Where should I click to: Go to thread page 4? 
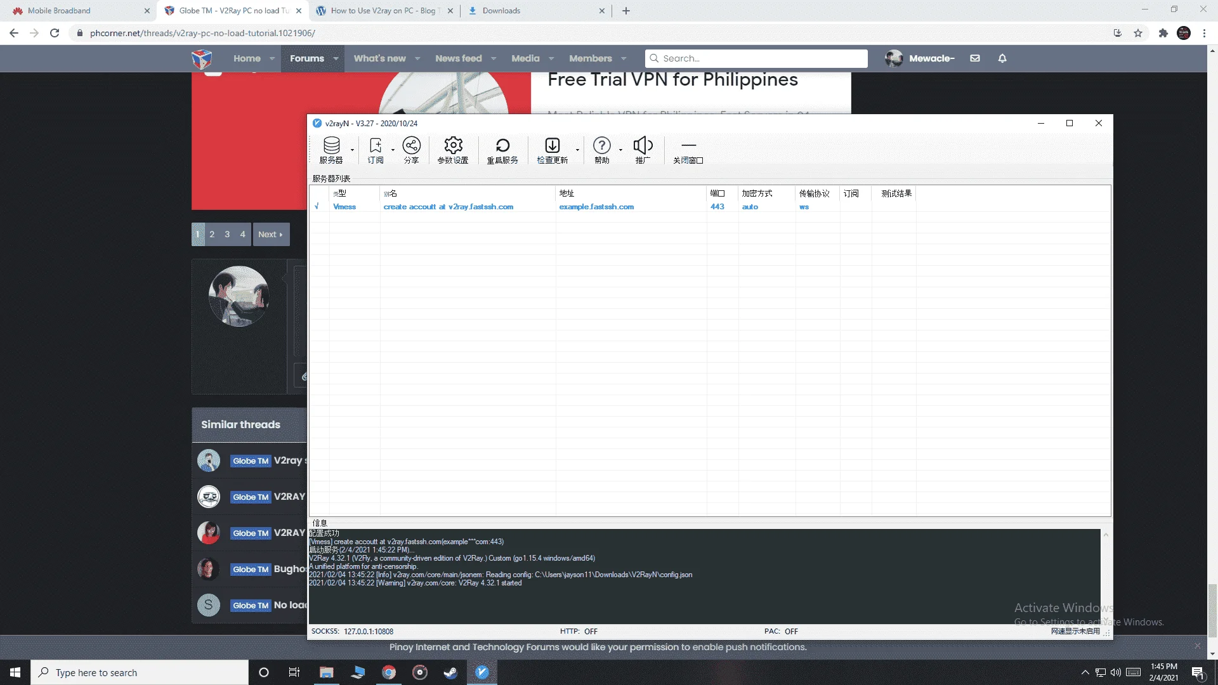[242, 234]
